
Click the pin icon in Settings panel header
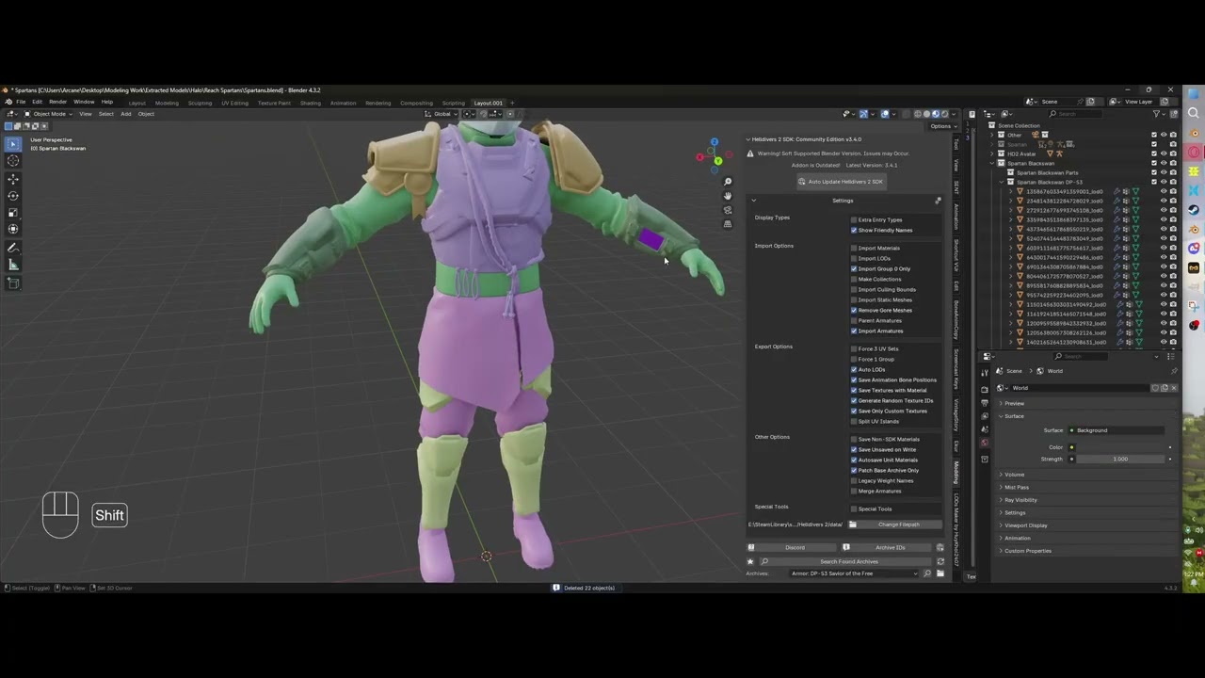(938, 201)
